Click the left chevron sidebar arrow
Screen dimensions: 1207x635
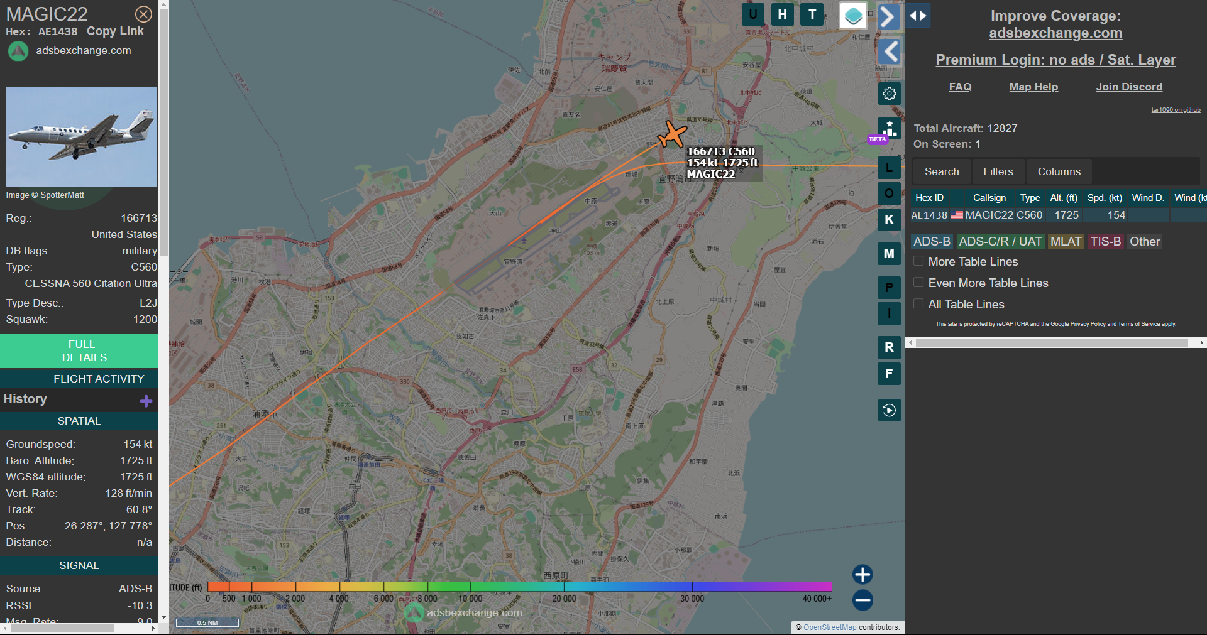889,52
